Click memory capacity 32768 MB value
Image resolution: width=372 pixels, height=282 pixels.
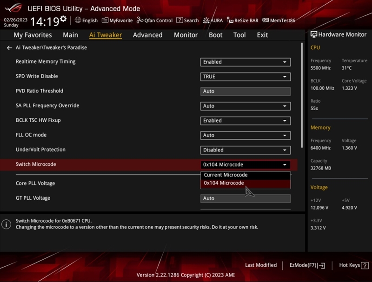click(x=321, y=168)
